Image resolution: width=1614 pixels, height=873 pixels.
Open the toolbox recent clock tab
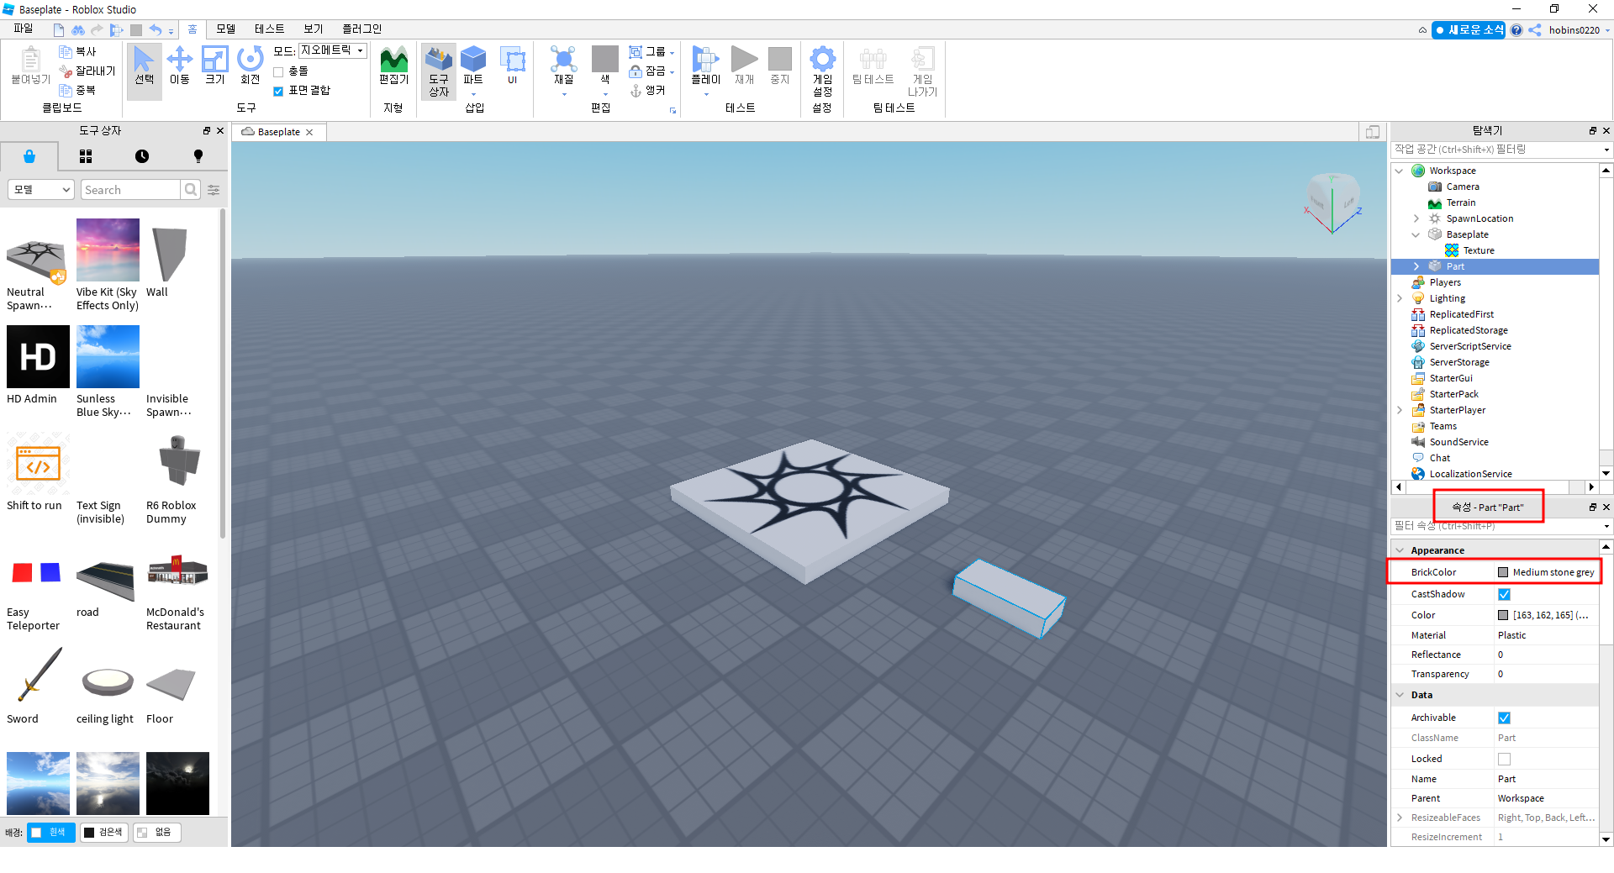coord(142,156)
